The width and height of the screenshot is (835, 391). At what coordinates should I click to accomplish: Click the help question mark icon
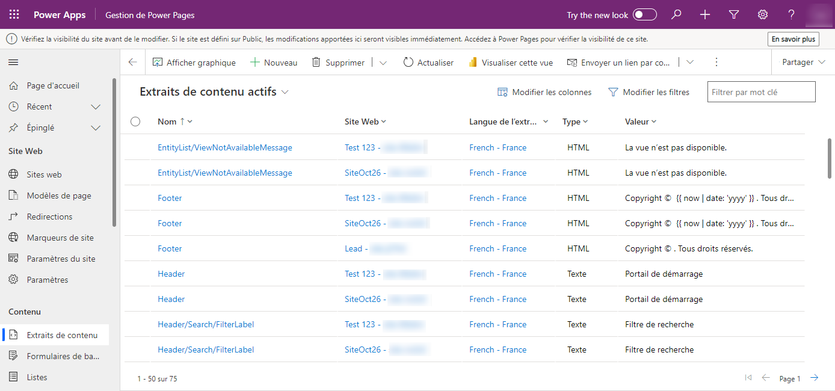791,14
